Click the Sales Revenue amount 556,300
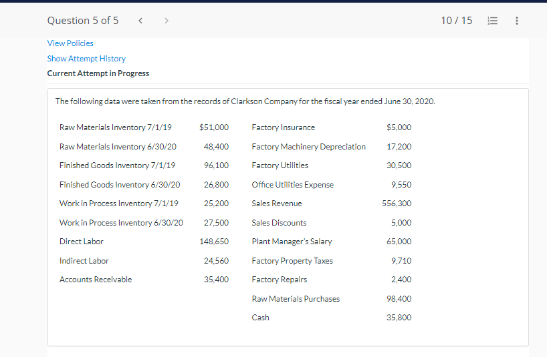 coord(397,204)
